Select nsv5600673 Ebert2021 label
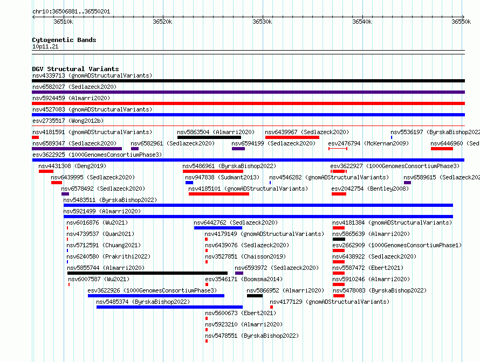The height and width of the screenshot is (362, 480). click(241, 313)
